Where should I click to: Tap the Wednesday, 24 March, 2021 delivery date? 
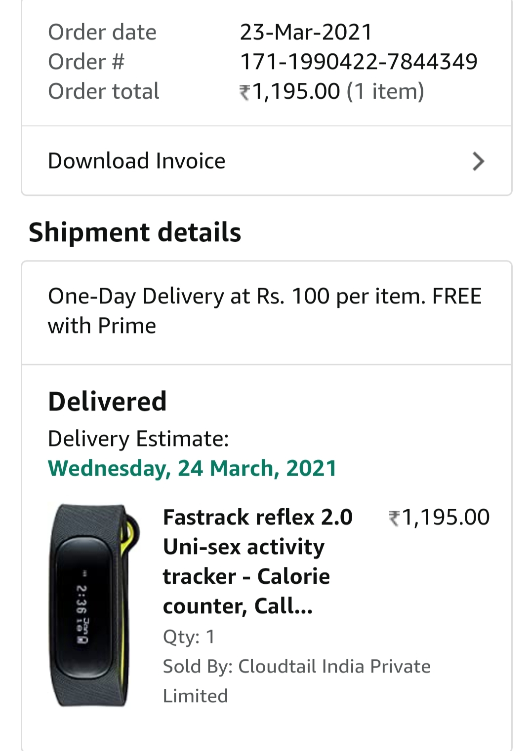coord(192,468)
